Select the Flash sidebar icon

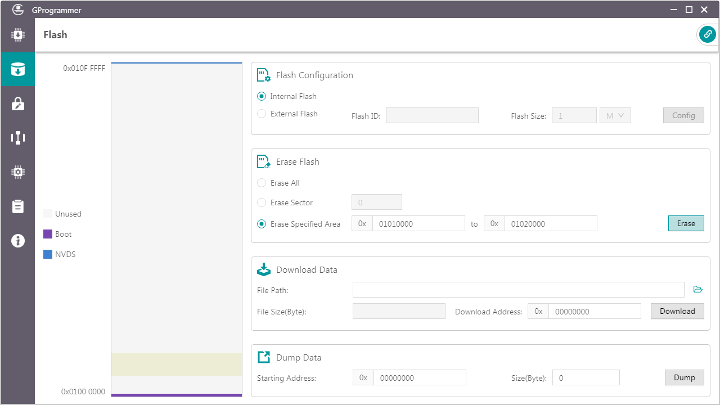pos(17,69)
